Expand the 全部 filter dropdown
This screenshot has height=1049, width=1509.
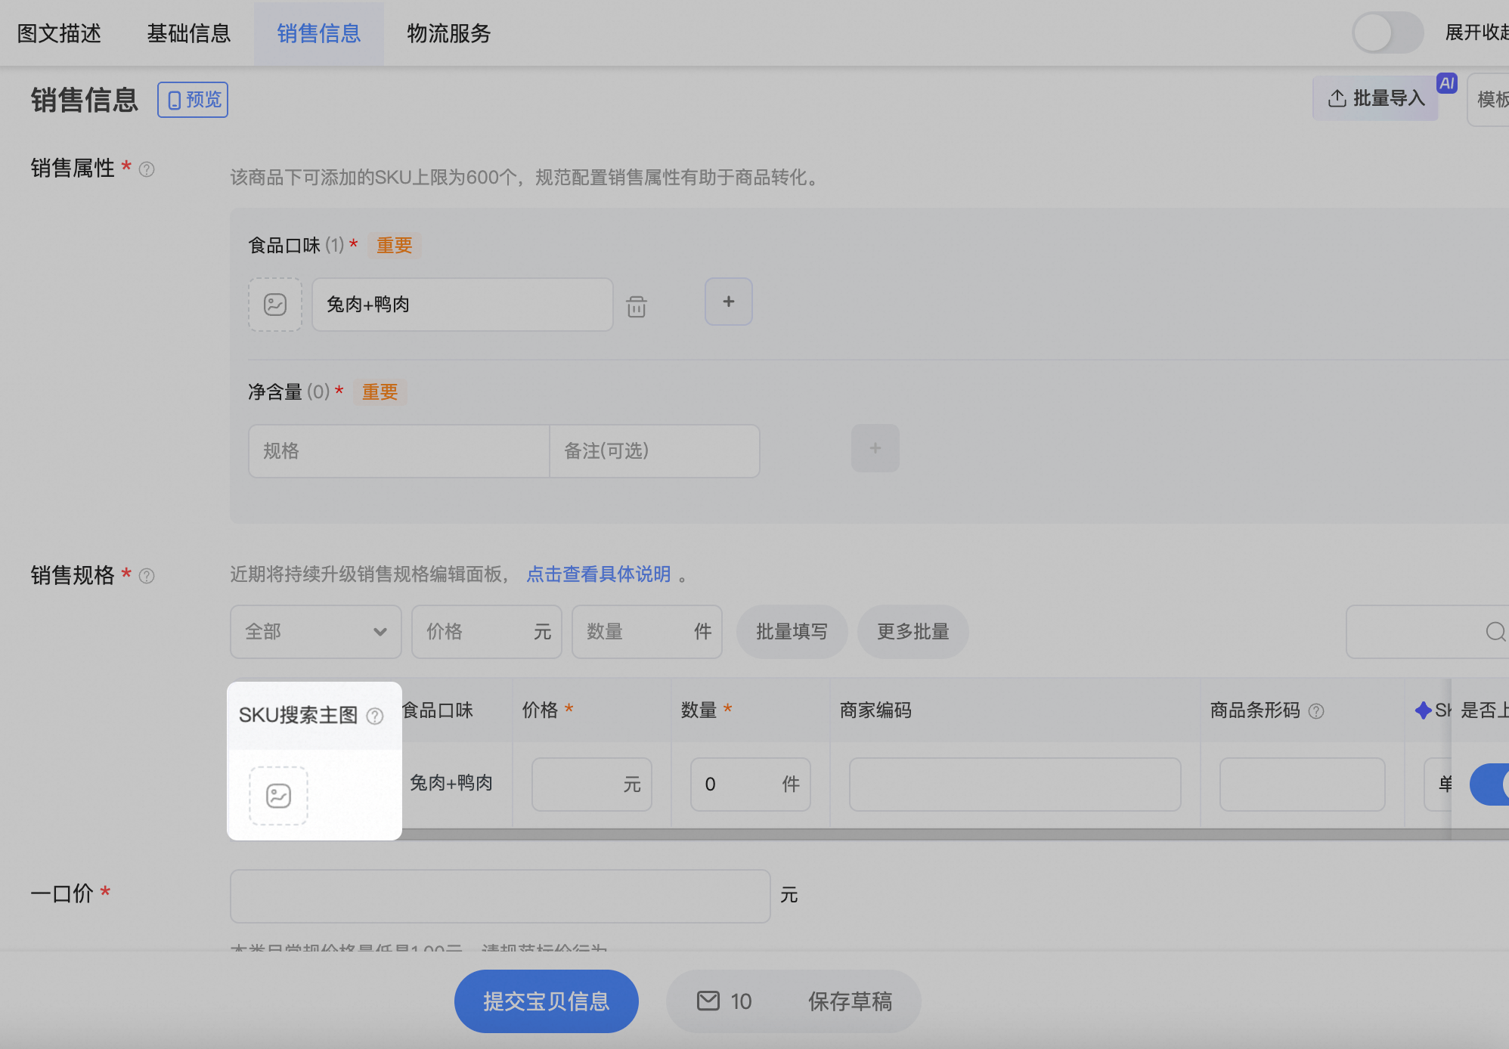pos(316,632)
